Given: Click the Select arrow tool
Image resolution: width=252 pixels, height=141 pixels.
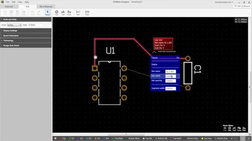Looking at the screenshot, I should 48,13.
